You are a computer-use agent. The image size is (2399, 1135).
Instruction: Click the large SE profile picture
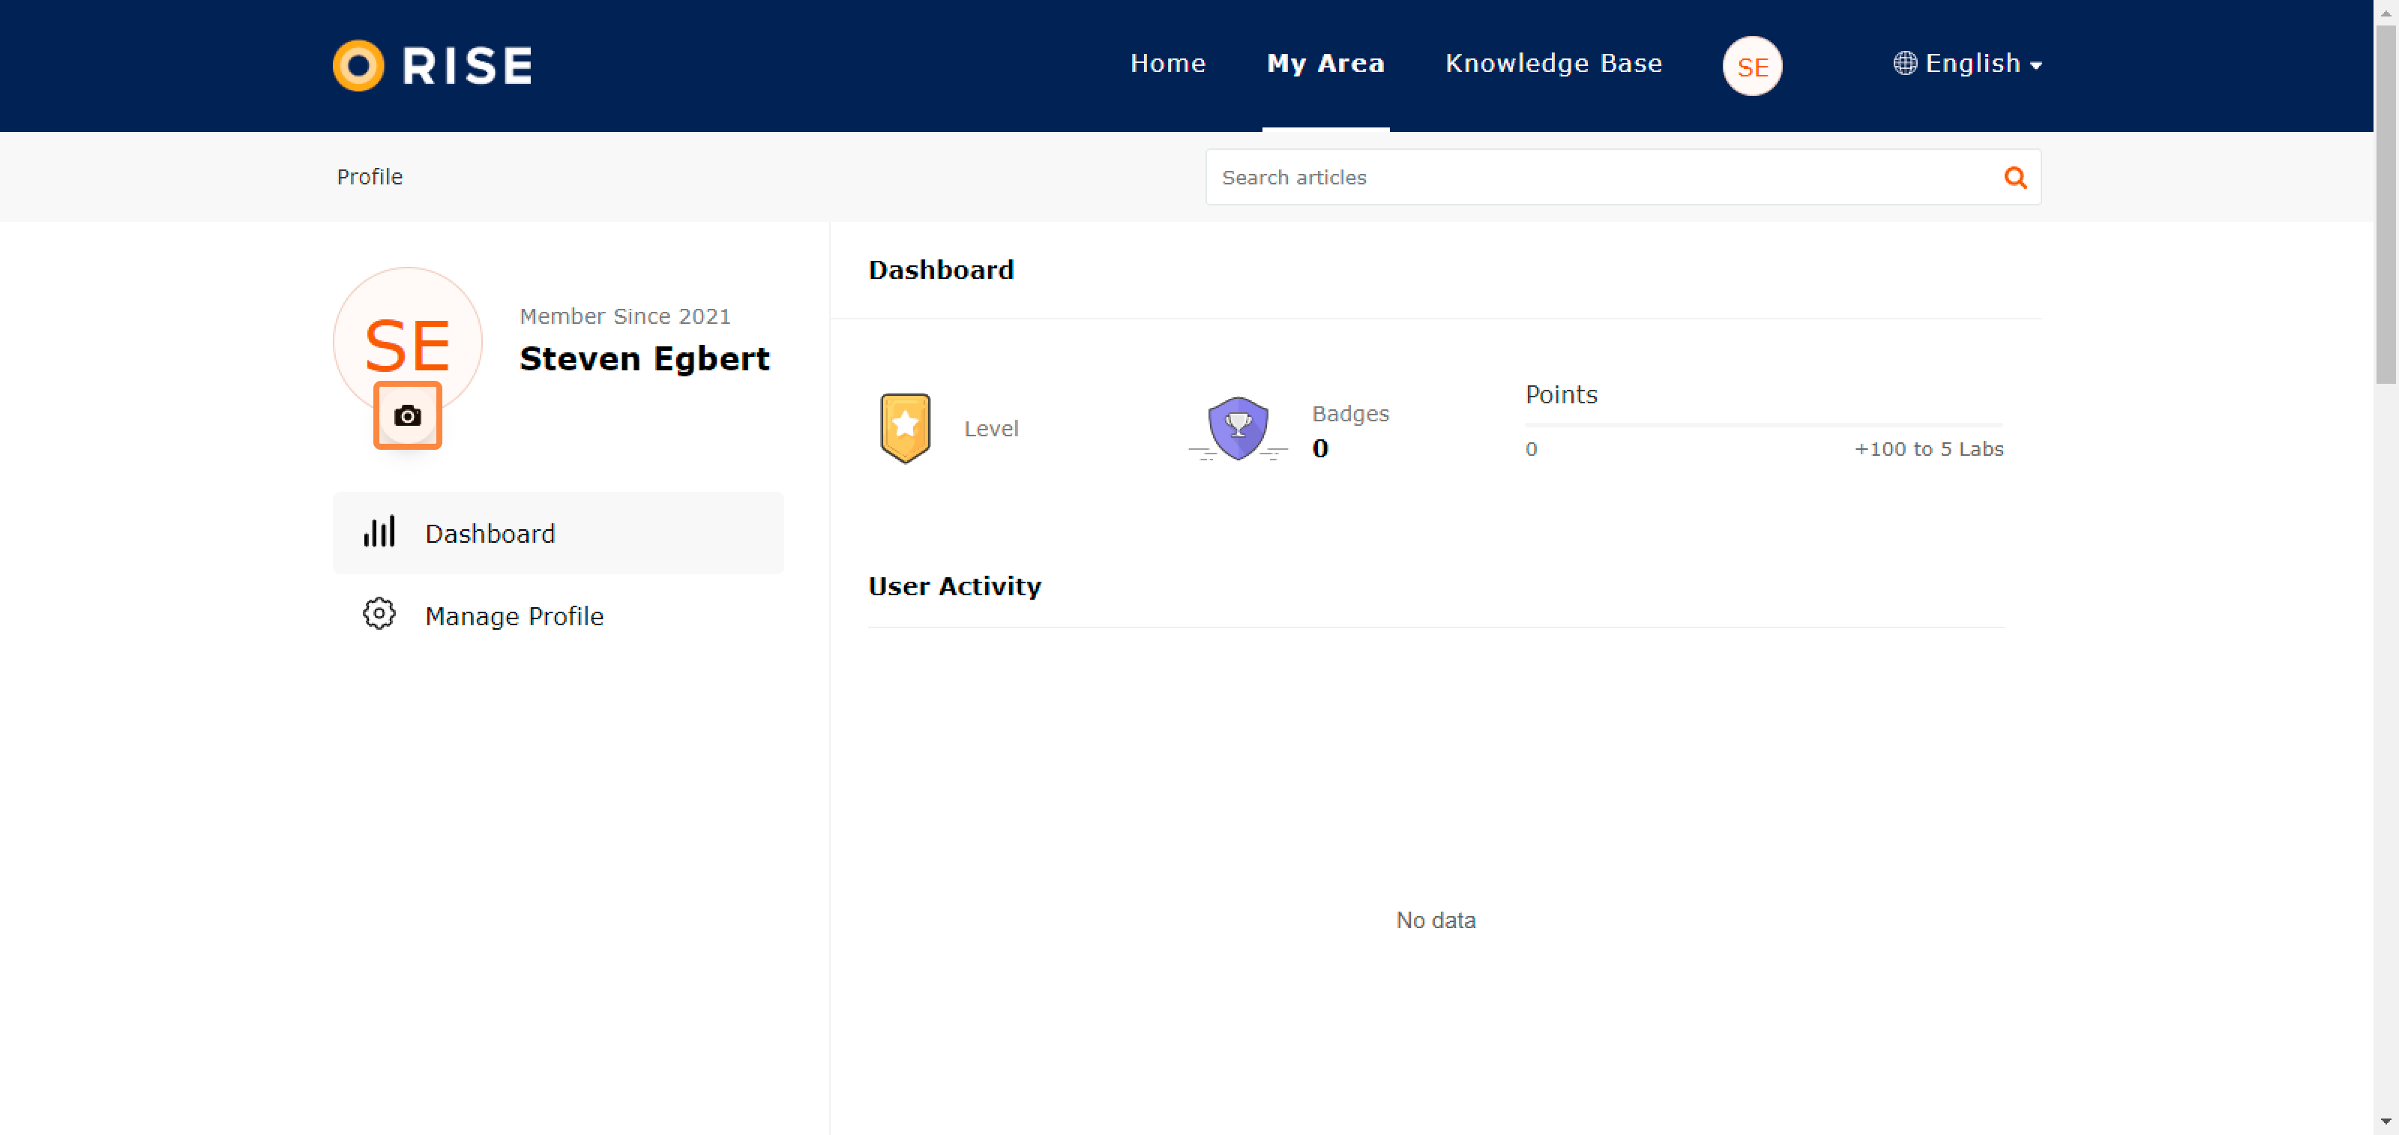click(x=407, y=341)
